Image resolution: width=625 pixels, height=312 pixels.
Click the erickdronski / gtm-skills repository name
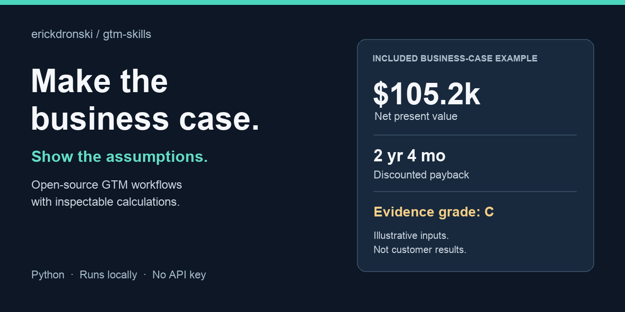pyautogui.click(x=91, y=34)
